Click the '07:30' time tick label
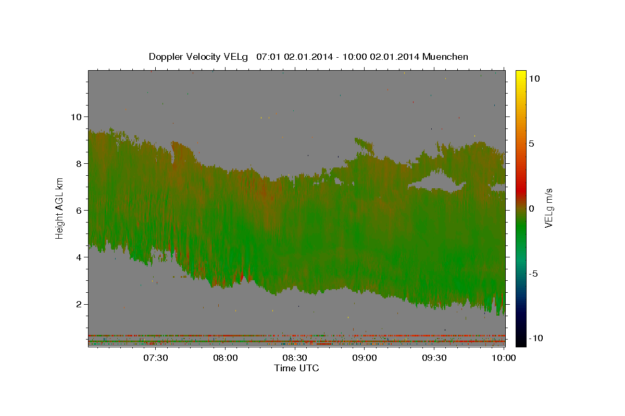Image resolution: width=625 pixels, height=416 pixels. (155, 358)
